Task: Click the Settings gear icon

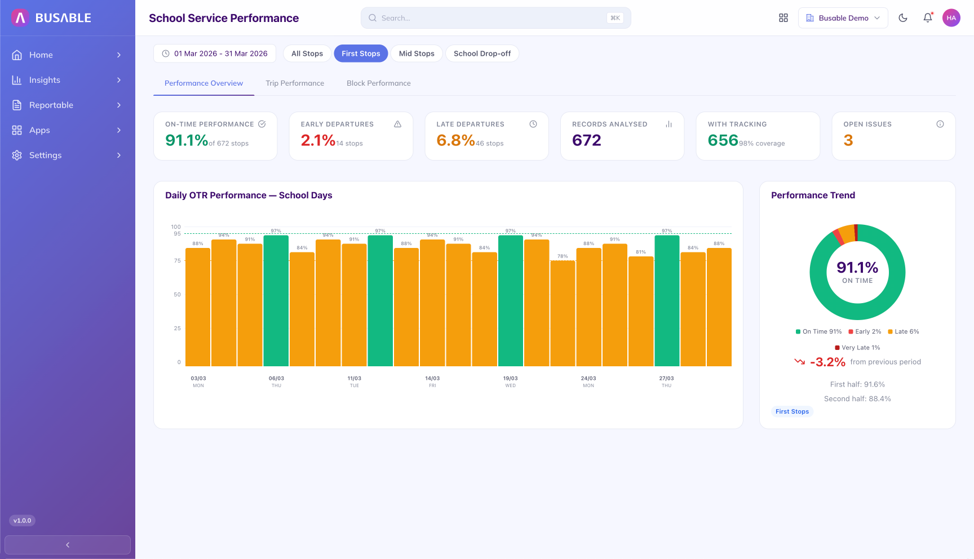Action: click(x=17, y=155)
